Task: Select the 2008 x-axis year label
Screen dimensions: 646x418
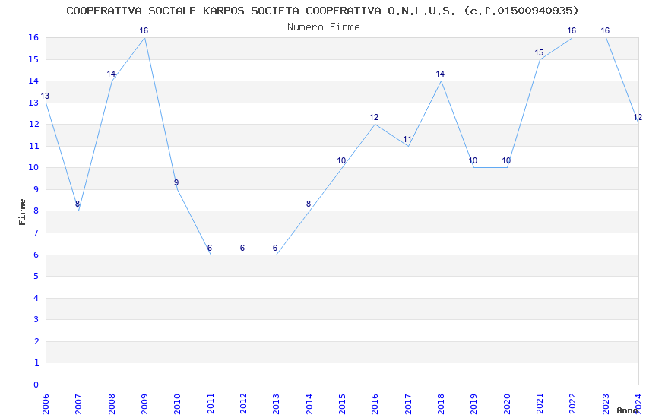Action: (111, 404)
